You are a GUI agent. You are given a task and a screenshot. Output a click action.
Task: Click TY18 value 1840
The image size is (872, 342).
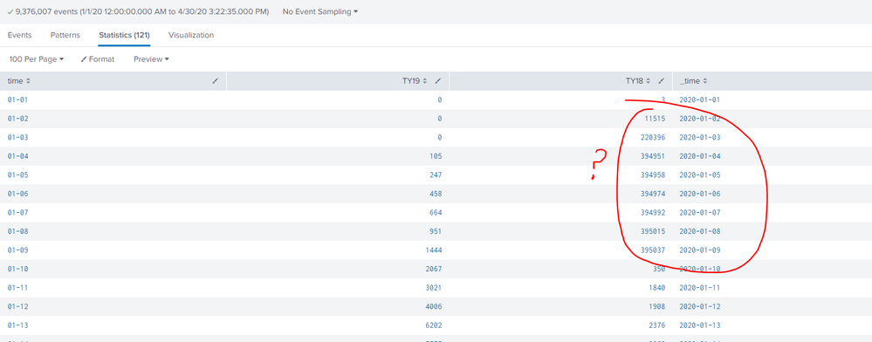(656, 288)
